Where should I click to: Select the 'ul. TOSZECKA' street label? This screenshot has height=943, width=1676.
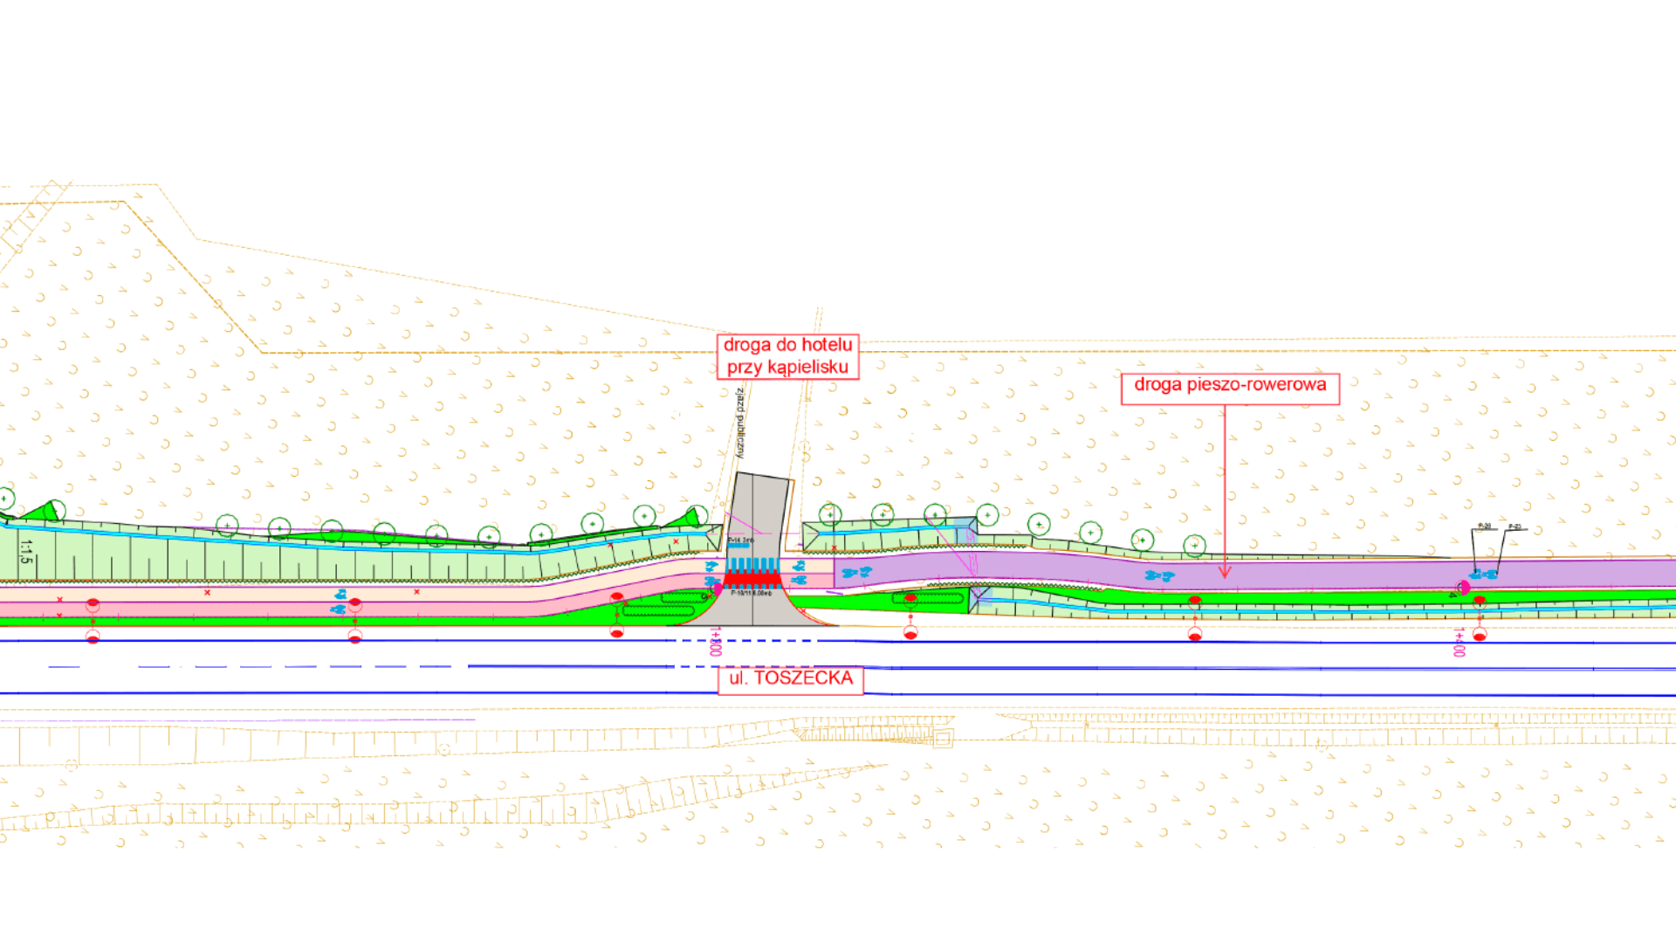[x=791, y=679]
